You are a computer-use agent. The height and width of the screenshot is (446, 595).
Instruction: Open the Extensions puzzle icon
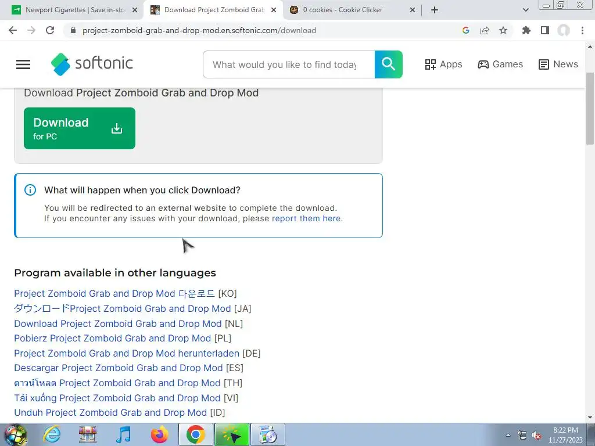tap(526, 30)
